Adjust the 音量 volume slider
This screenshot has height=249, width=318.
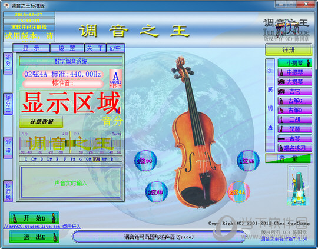coord(289,158)
